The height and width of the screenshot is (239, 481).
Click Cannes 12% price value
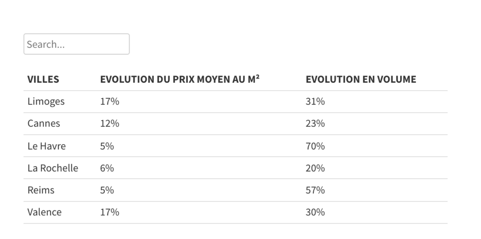(x=109, y=123)
